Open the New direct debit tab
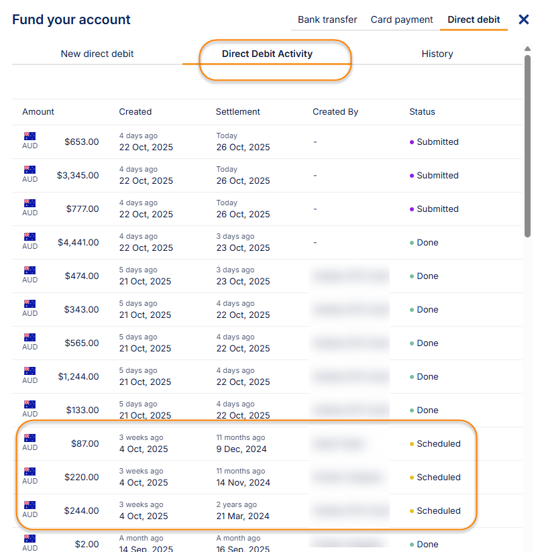The height and width of the screenshot is (552, 540). (x=97, y=54)
